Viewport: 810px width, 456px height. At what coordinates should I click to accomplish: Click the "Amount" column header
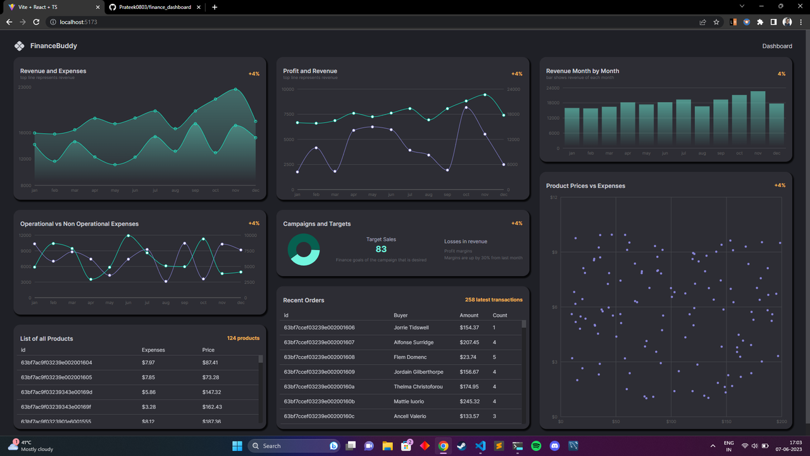(x=469, y=315)
